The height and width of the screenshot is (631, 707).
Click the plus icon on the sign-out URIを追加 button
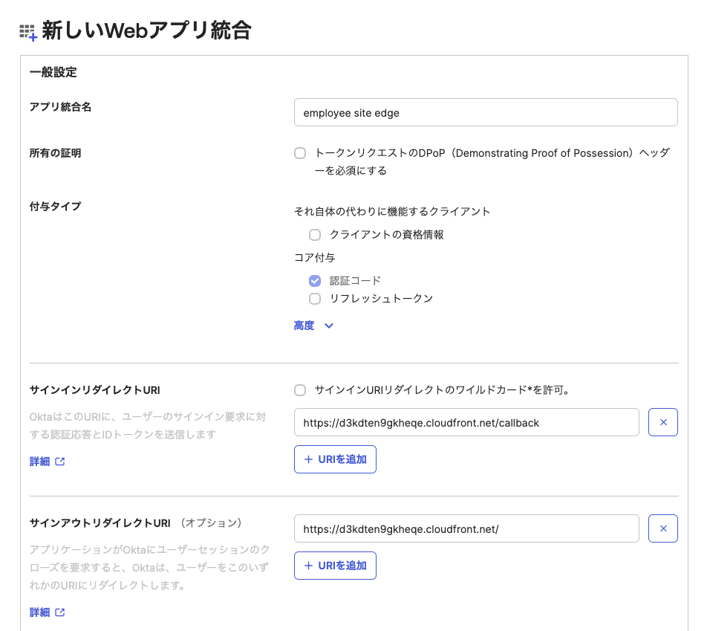point(307,565)
